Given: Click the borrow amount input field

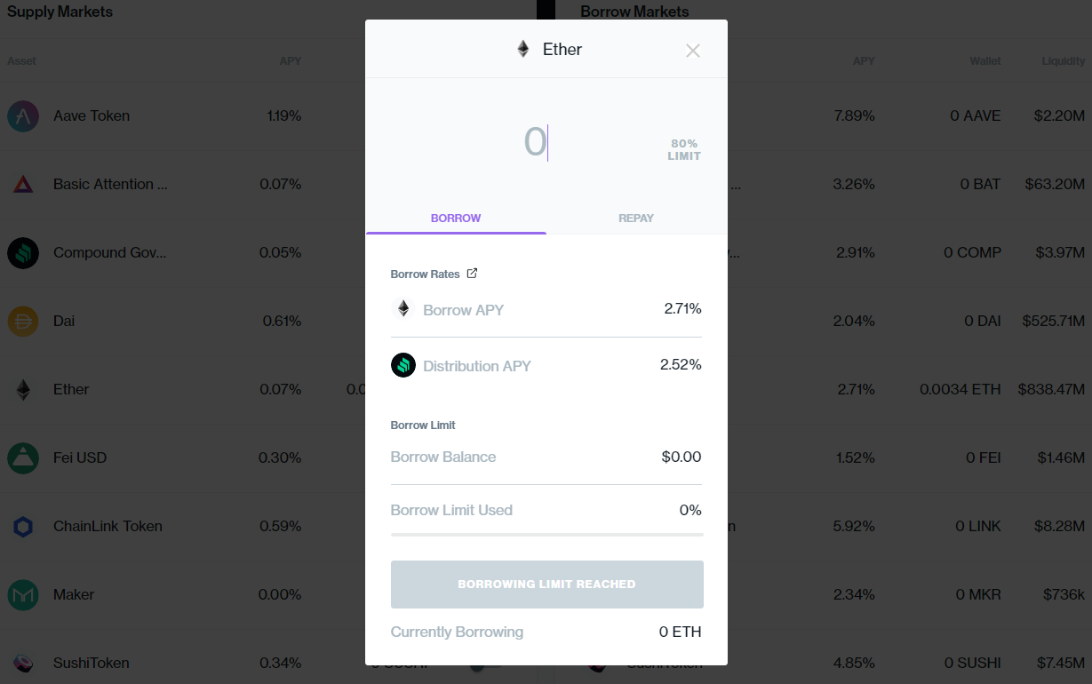Looking at the screenshot, I should click(x=535, y=142).
